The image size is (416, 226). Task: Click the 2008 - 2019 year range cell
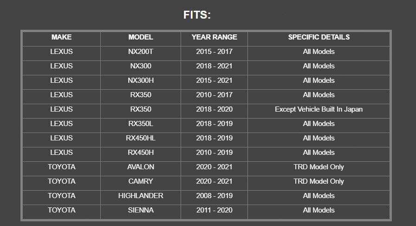[x=214, y=196]
